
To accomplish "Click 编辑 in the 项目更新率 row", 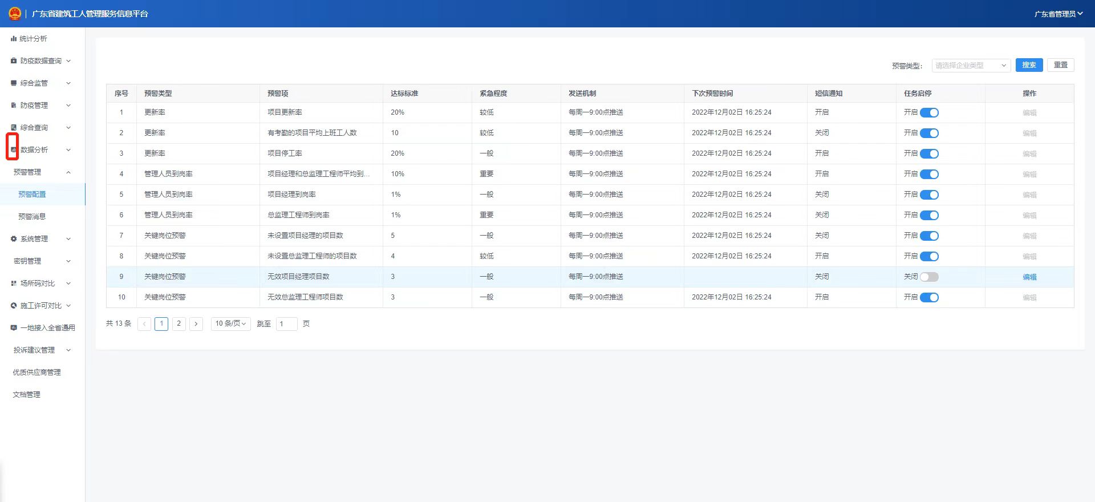I will [x=1029, y=113].
